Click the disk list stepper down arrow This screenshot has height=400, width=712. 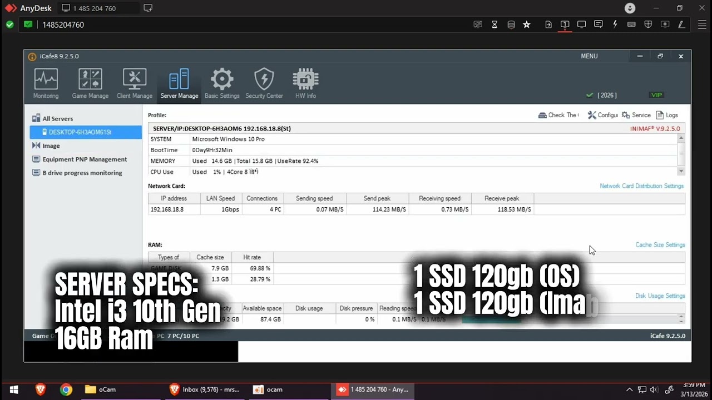tap(681, 321)
